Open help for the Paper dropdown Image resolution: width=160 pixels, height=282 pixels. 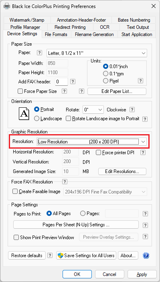[x=39, y=53]
